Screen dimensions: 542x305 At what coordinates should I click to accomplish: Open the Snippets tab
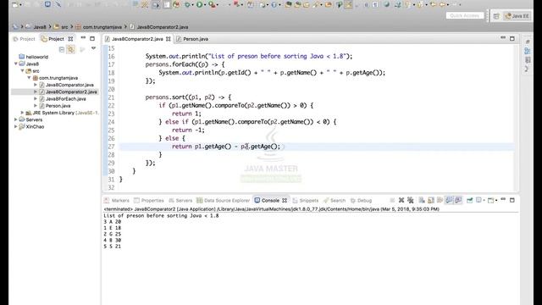point(306,200)
